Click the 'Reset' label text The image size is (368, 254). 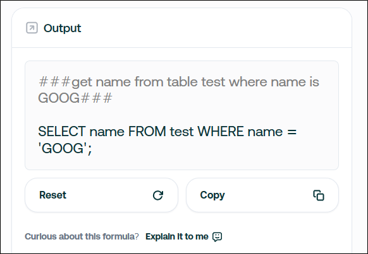(x=53, y=195)
